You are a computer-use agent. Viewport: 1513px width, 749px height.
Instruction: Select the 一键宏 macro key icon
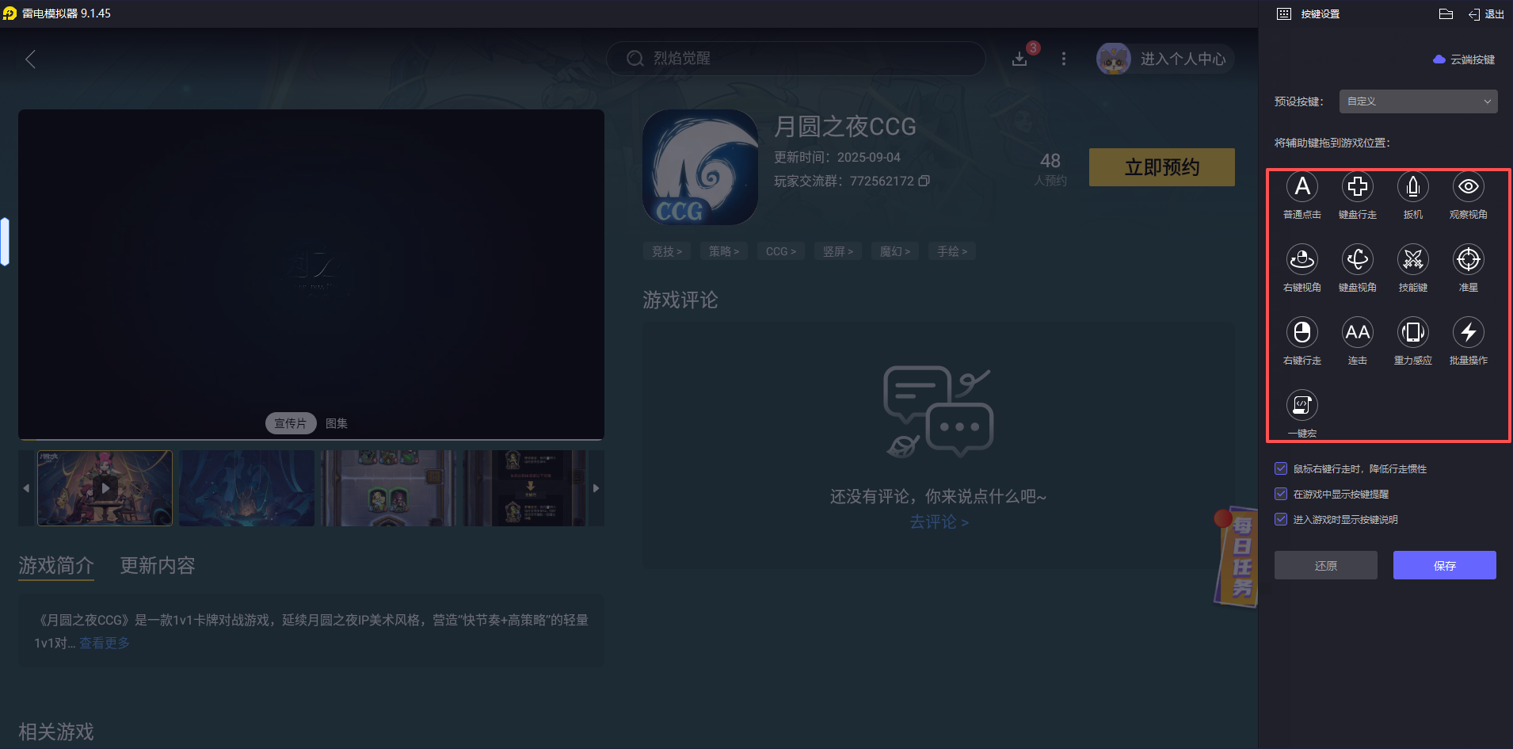(1301, 405)
